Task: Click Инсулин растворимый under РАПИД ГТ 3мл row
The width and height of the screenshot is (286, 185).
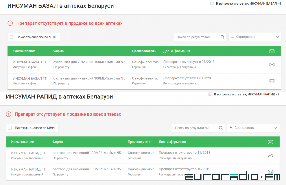Action: (27, 158)
